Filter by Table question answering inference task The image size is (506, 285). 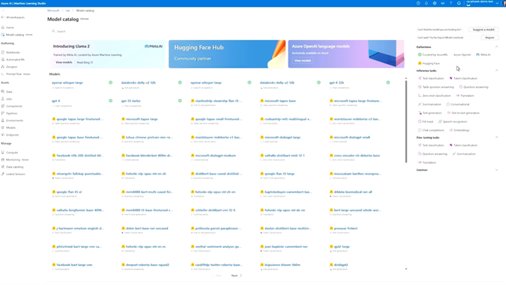pyautogui.click(x=436, y=87)
